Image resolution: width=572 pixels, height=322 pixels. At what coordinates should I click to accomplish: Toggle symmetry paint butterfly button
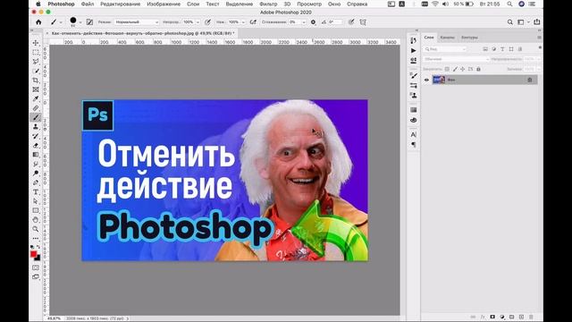point(363,21)
